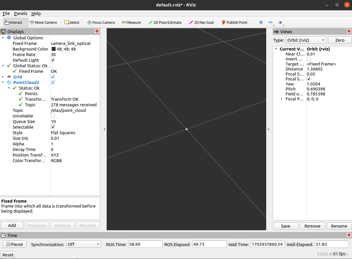Collapse right panel with viewport arrow
352x259 pixels.
coord(269,129)
